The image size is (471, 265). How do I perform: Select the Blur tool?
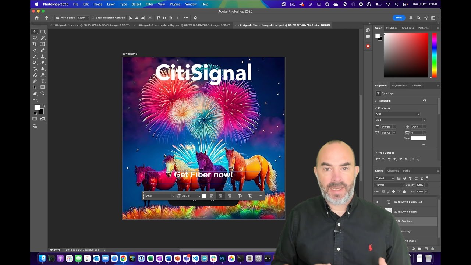tap(43, 69)
